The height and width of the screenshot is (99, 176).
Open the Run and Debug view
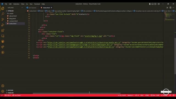click(x=3, y=25)
